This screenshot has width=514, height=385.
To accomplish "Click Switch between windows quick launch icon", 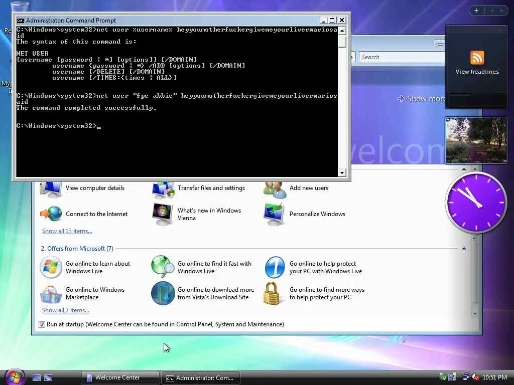I will tap(48, 378).
